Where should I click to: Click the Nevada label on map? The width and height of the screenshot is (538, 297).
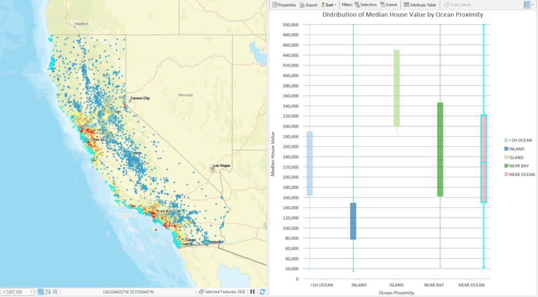coord(185,95)
